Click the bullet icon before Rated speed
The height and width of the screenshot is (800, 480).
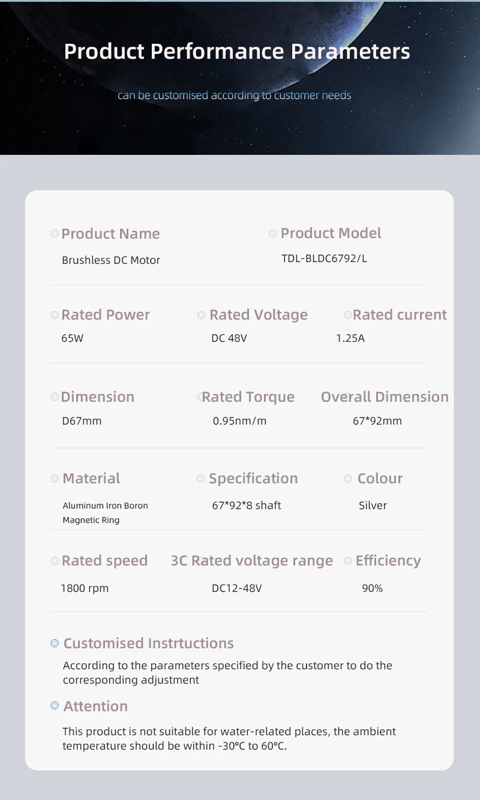tap(55, 561)
